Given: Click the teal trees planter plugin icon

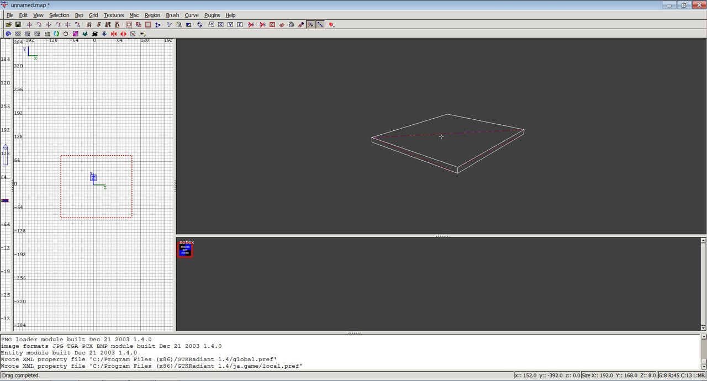Looking at the screenshot, I should click(85, 34).
